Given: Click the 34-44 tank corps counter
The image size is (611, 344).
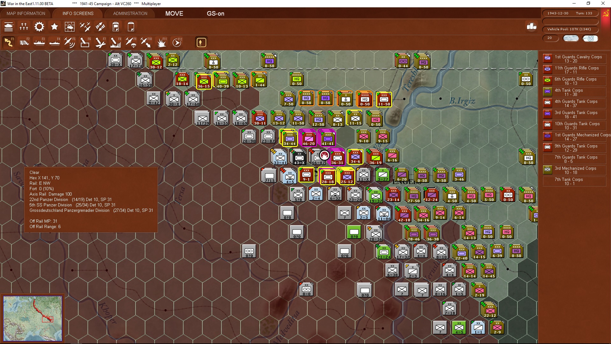Looking at the screenshot, I should pos(289,139).
